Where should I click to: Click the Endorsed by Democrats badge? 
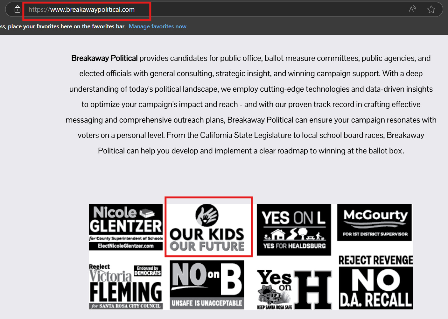click(x=148, y=271)
